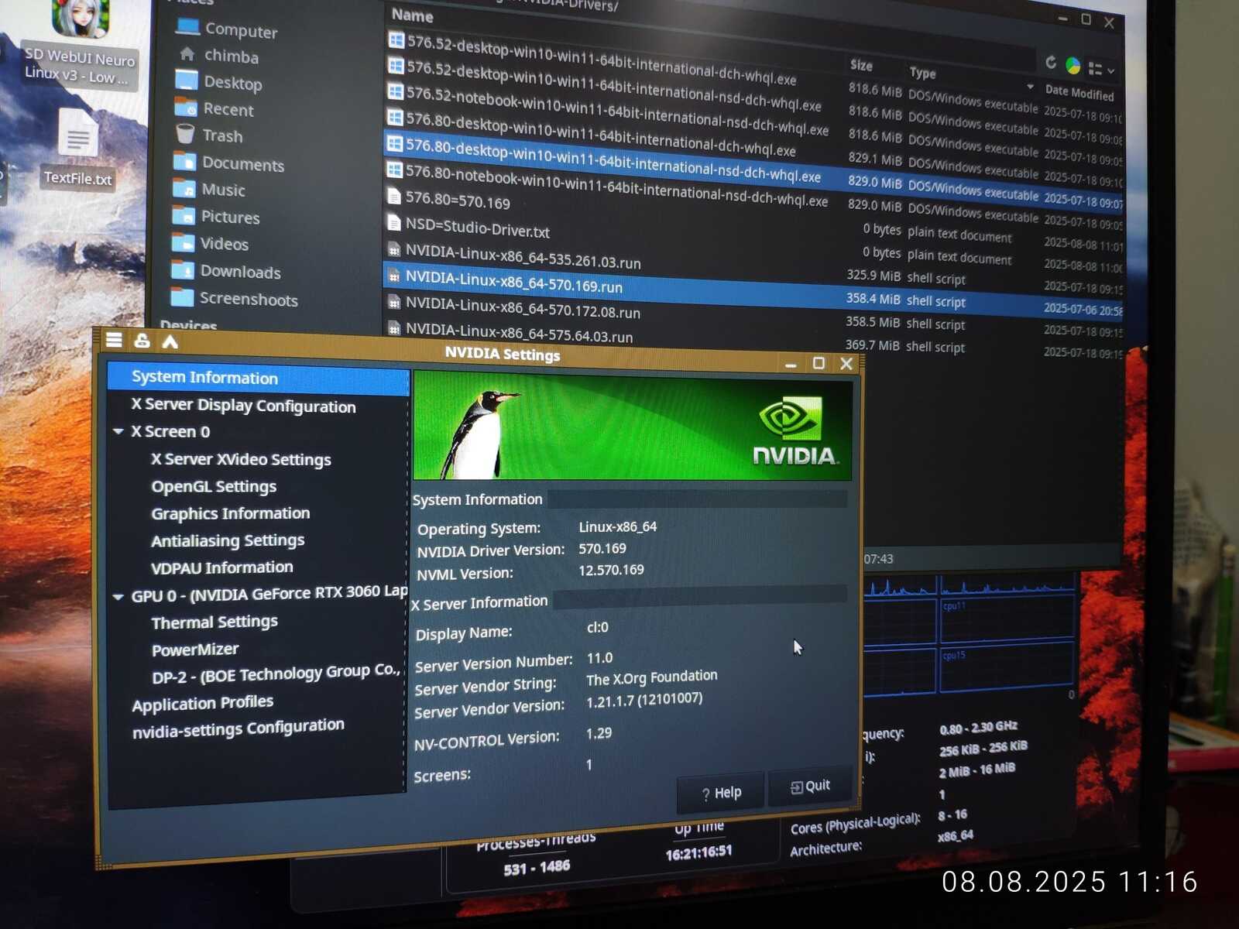
Task: Click the NVIDIA logo banner image
Action: (x=633, y=426)
